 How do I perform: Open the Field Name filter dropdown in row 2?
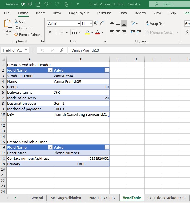[x=50, y=70]
